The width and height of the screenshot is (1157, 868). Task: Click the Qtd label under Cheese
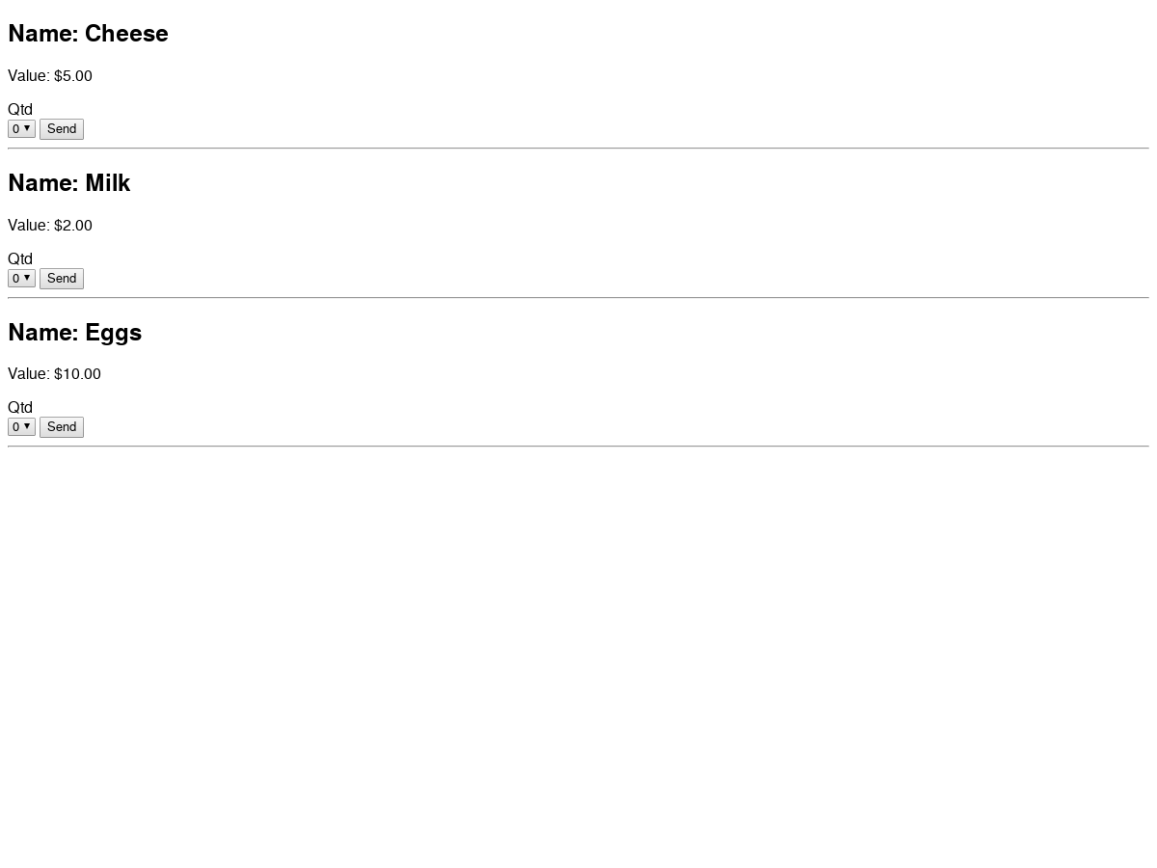click(20, 110)
